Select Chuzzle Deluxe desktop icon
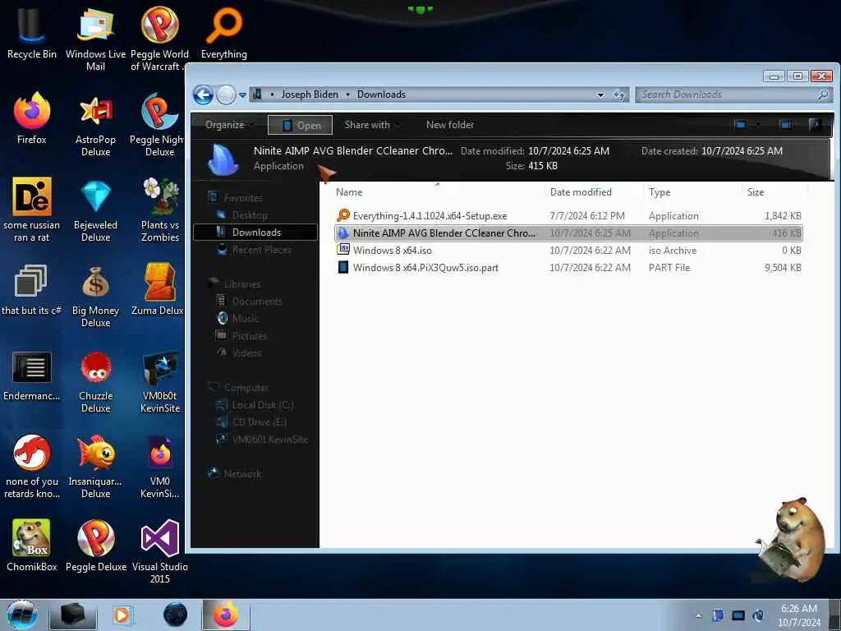Viewport: 841px width, 631px height. tap(95, 381)
